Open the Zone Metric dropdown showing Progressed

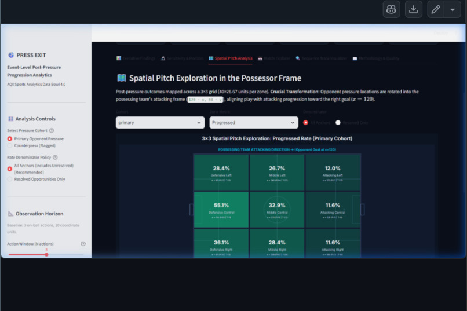[x=253, y=123]
